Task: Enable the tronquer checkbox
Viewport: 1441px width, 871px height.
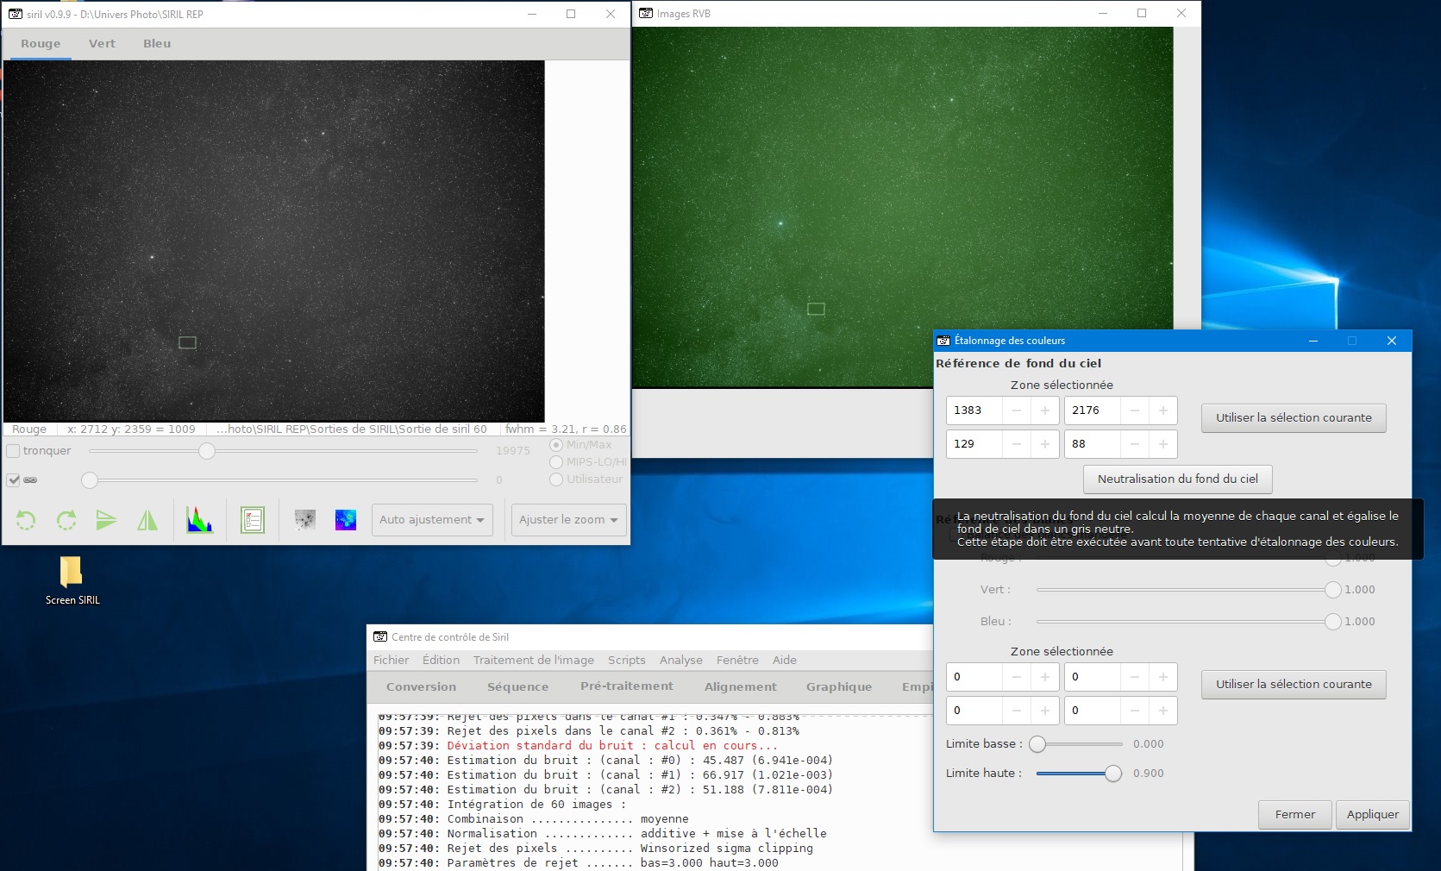Action: (13, 451)
